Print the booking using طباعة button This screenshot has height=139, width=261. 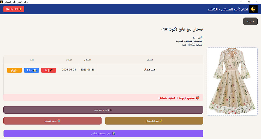[x=32, y=70]
